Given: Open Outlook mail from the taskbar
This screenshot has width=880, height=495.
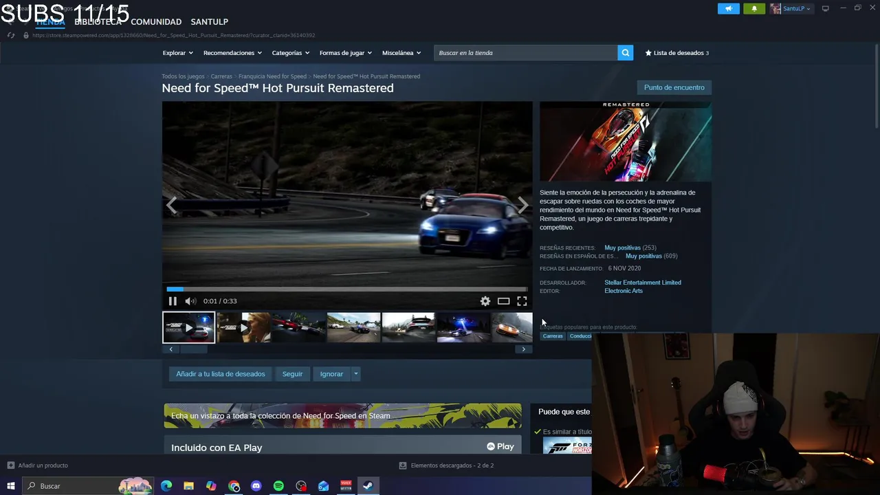Looking at the screenshot, I should (324, 486).
